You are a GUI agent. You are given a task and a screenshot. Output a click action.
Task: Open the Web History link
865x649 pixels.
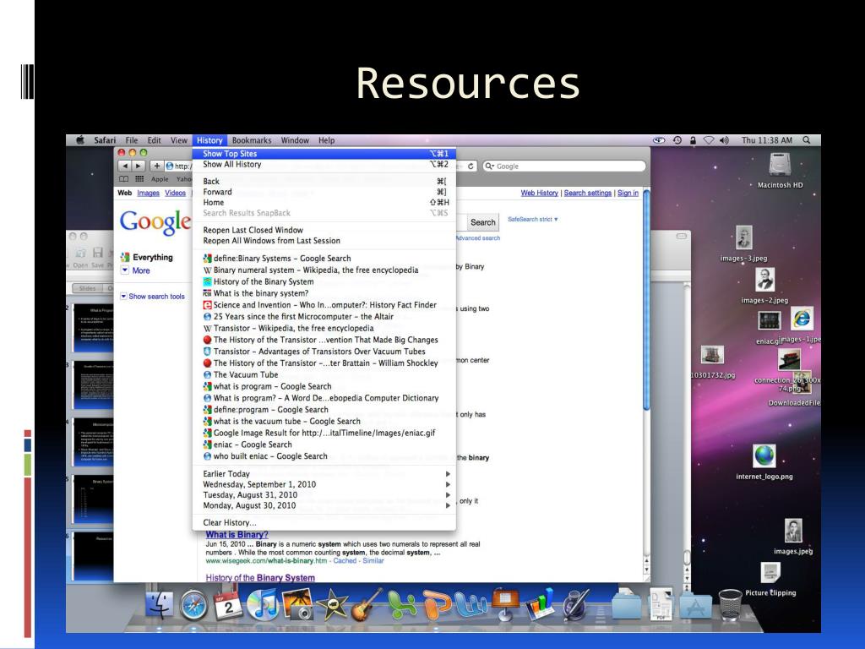(540, 193)
